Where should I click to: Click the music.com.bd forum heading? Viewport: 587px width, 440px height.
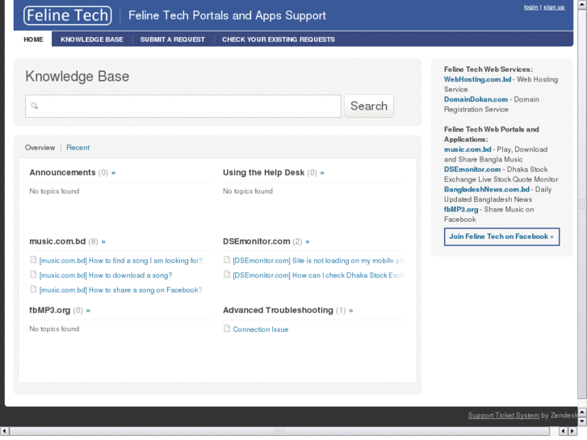tap(57, 241)
